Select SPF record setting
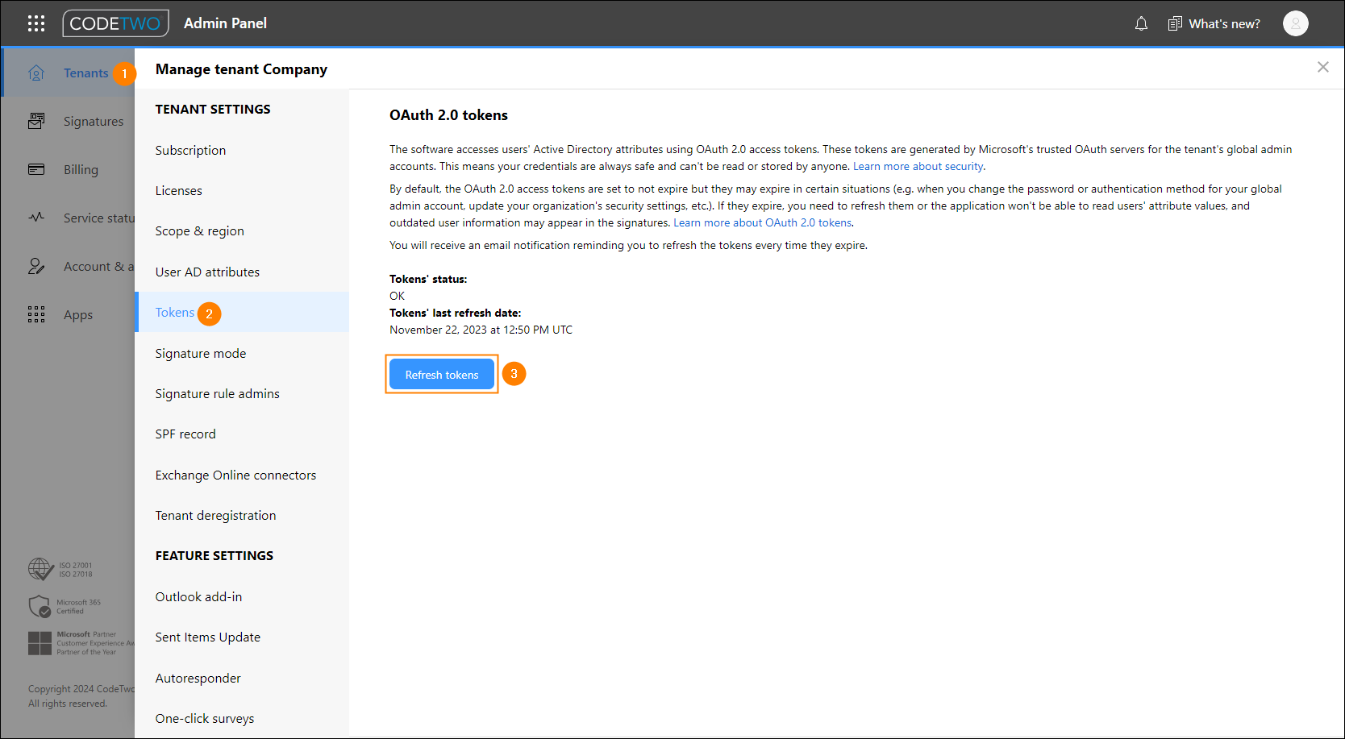The width and height of the screenshot is (1345, 739). pos(242,434)
